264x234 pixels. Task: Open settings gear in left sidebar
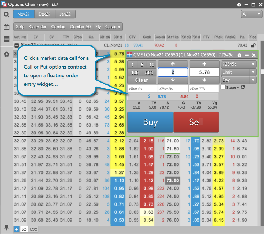pyautogui.click(x=6, y=54)
